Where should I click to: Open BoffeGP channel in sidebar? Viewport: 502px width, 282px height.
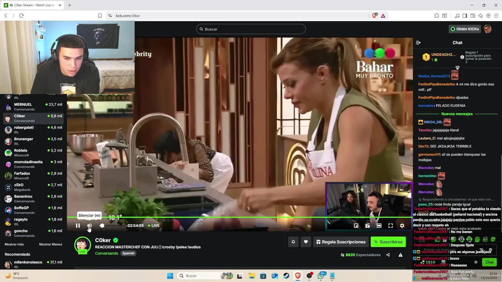33,210
